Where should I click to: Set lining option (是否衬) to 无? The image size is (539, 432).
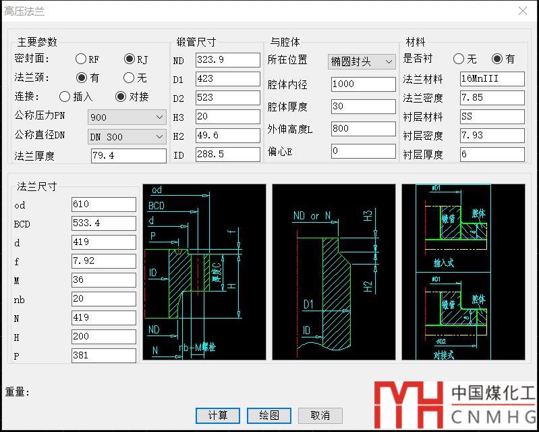pyautogui.click(x=459, y=59)
